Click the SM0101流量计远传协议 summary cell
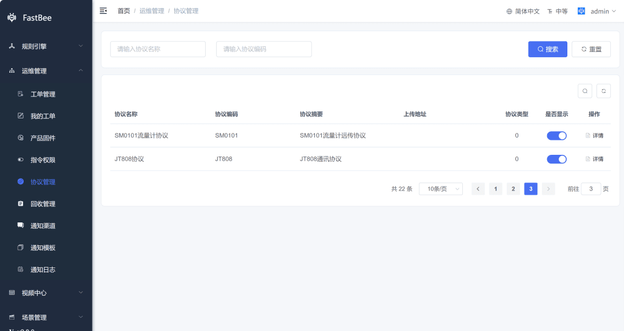 [x=333, y=136]
